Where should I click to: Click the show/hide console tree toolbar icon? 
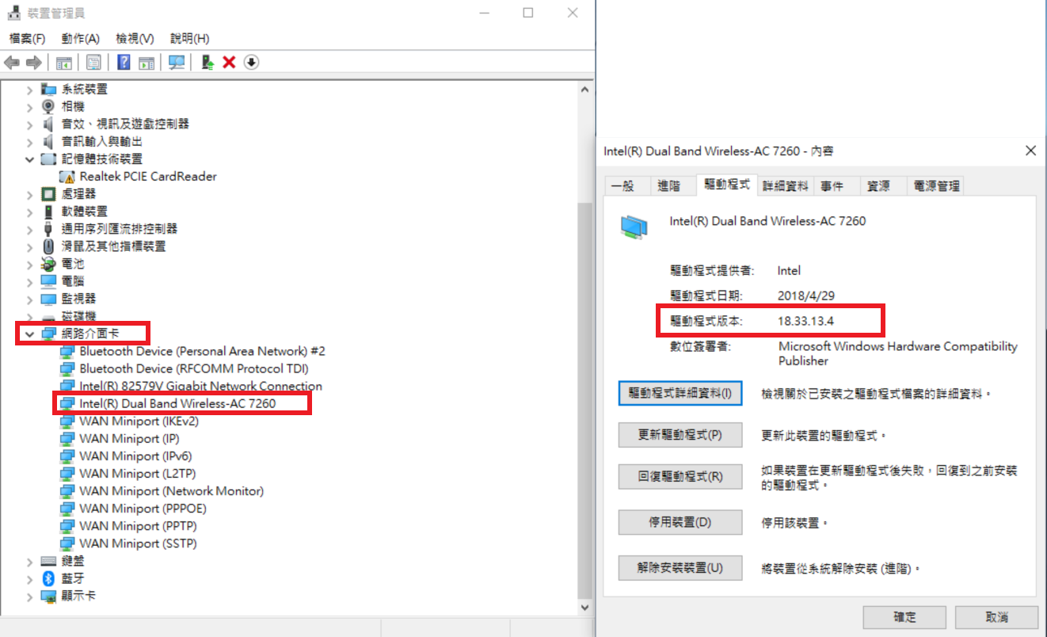pos(63,63)
